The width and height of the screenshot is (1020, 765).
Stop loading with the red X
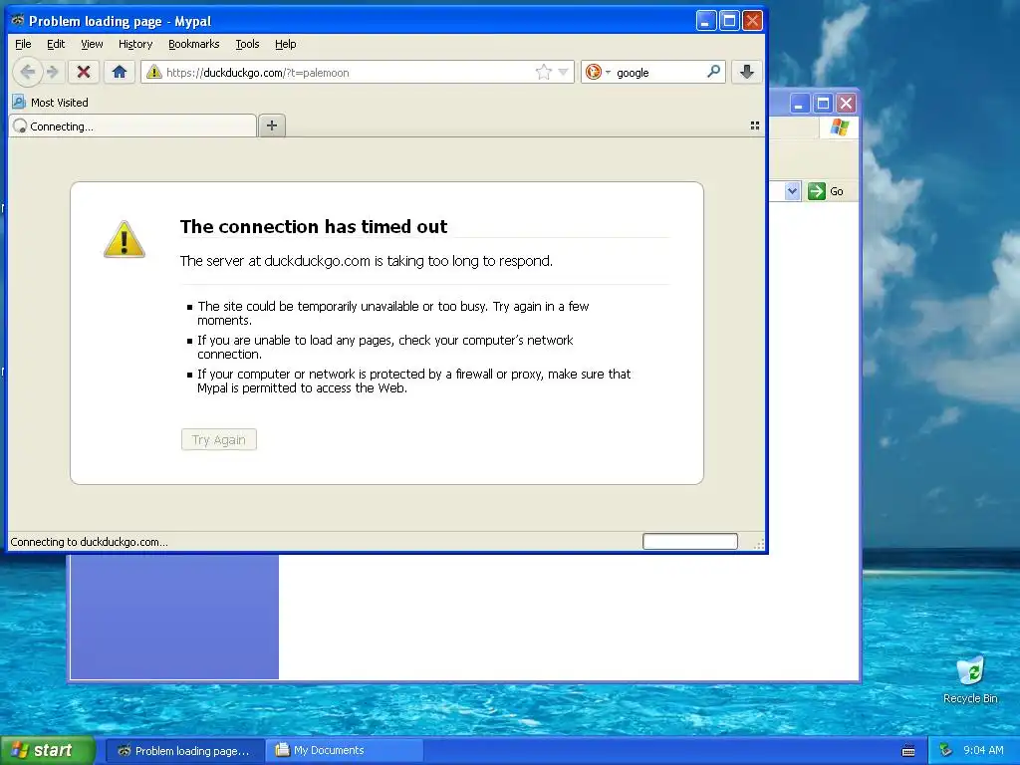(84, 72)
